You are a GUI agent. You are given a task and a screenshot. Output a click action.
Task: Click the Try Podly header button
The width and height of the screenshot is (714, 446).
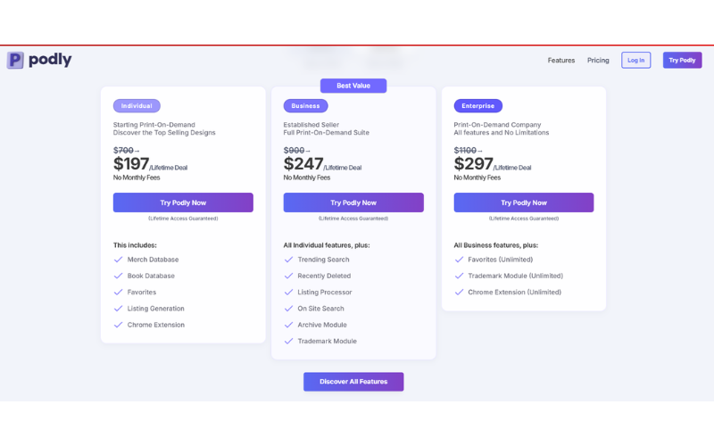[x=682, y=60]
